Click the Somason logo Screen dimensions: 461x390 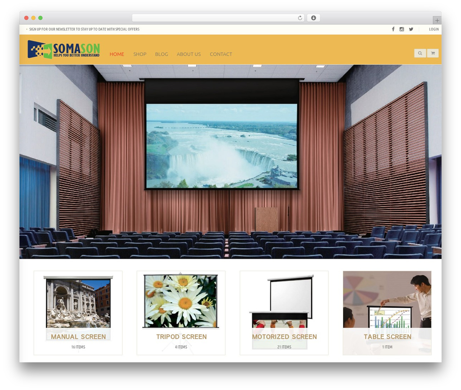(x=64, y=49)
